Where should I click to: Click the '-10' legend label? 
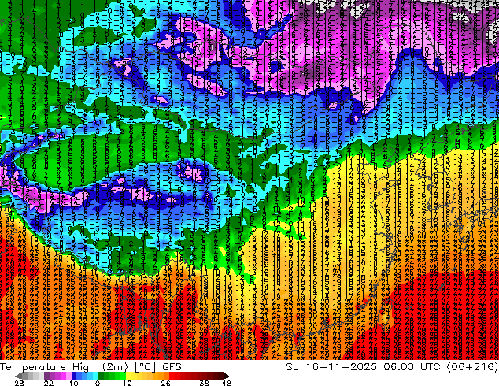tap(70, 383)
